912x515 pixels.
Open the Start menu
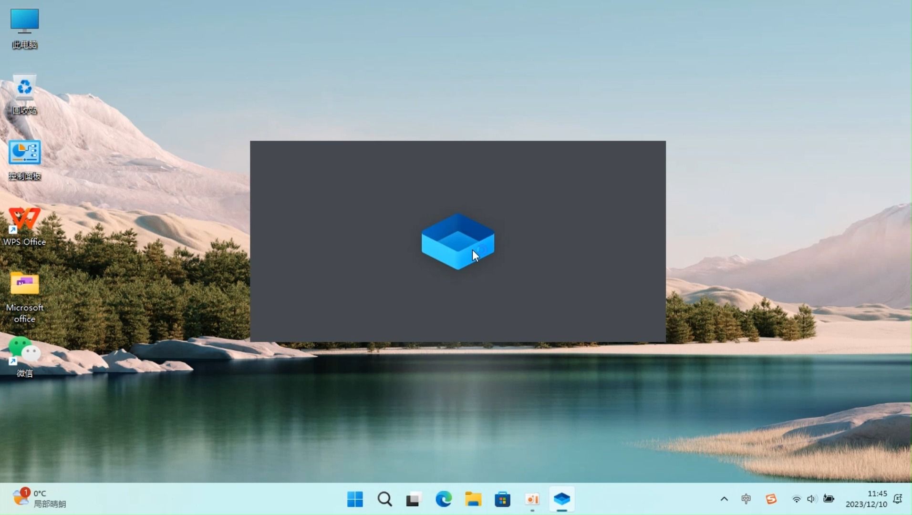354,499
